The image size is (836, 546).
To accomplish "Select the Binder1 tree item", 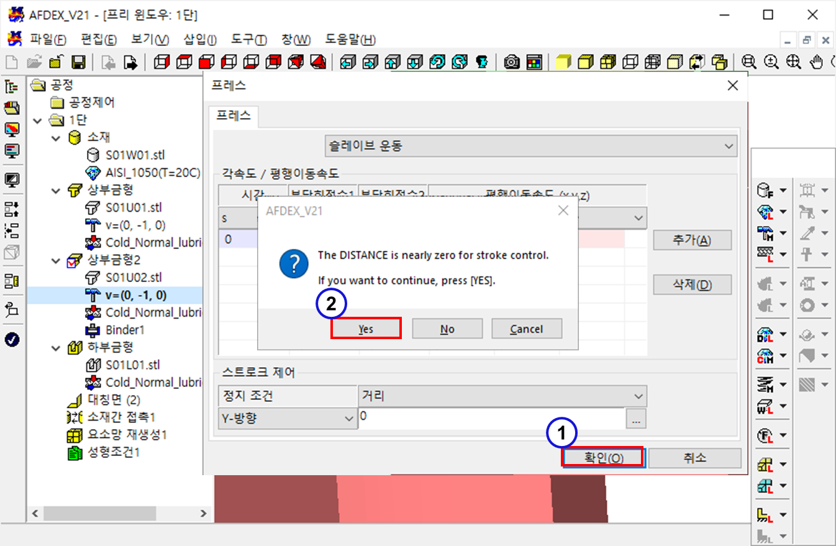I will click(x=125, y=330).
